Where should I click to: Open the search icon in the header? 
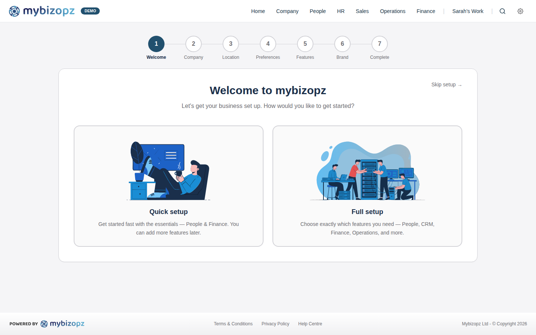click(x=502, y=11)
